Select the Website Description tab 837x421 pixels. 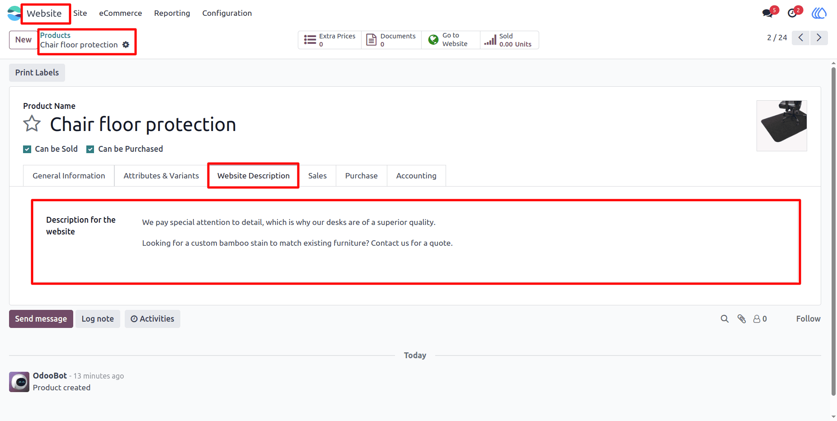point(254,176)
